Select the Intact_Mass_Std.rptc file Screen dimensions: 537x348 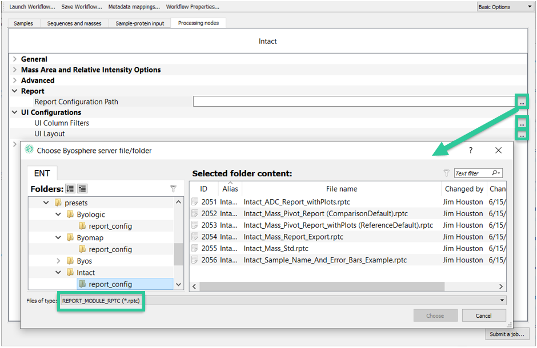pyautogui.click(x=276, y=249)
